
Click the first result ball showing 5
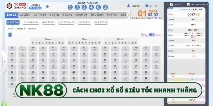pyautogui.click(x=70, y=7)
